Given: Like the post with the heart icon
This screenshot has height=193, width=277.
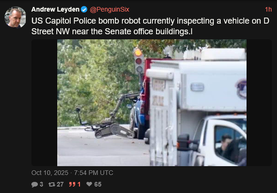Looking at the screenshot, I should coord(89,184).
